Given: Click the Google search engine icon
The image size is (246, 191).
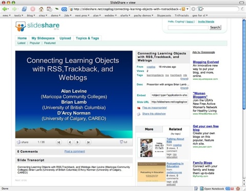Looking at the screenshot, I should click(201, 9).
